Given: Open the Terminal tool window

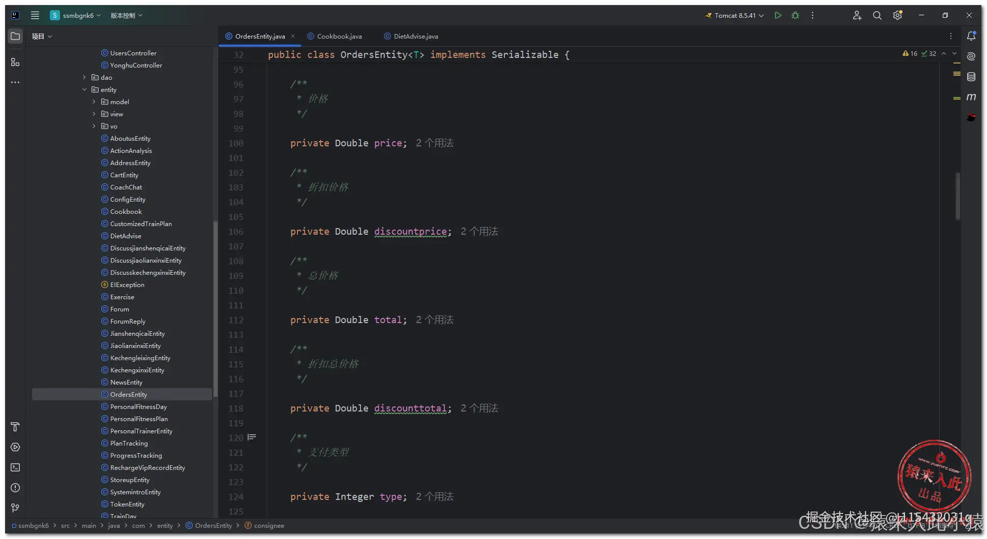Looking at the screenshot, I should (15, 467).
